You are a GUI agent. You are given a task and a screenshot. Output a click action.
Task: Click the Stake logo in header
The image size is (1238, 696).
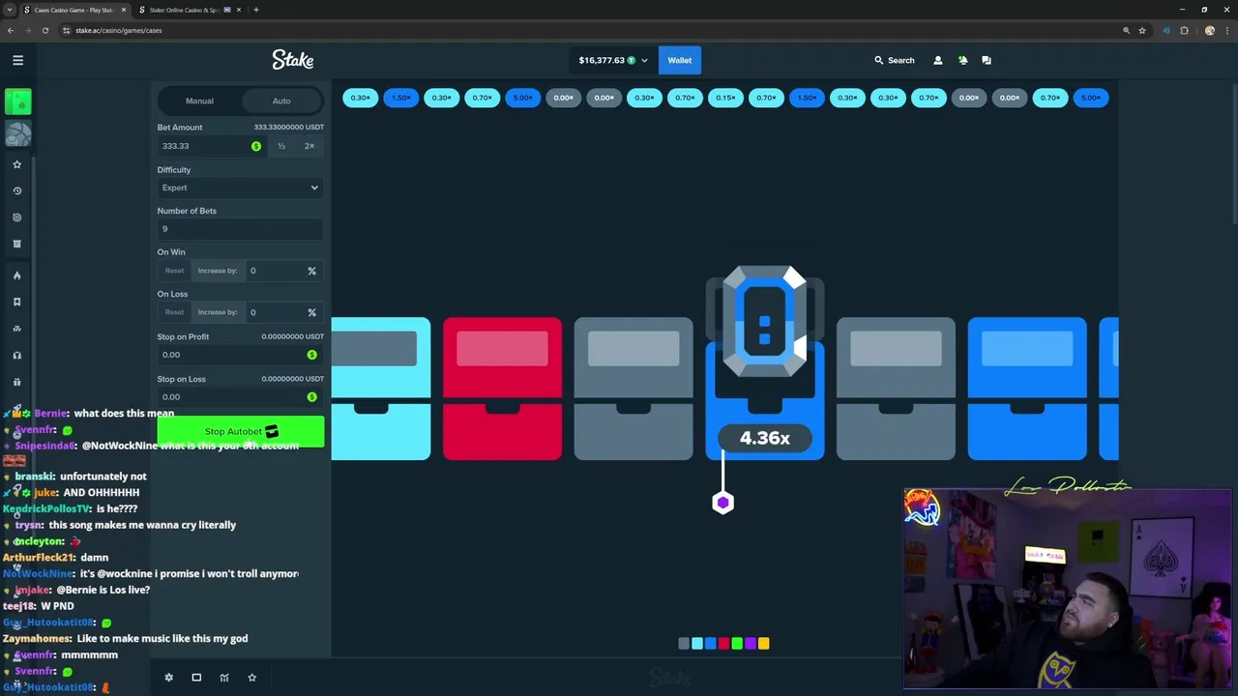click(x=292, y=60)
